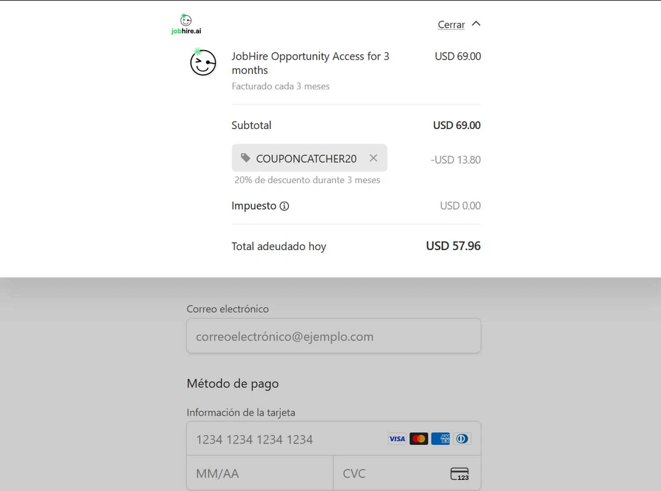Collapse the order summary with the Cerrar chevron
The height and width of the screenshot is (491, 661).
(476, 24)
